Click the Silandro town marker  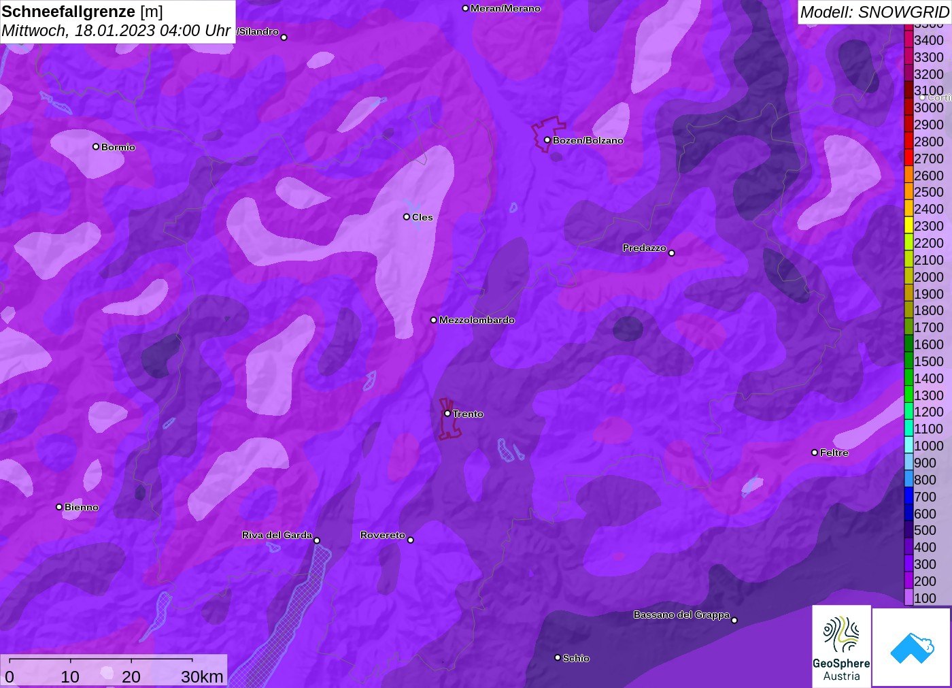click(284, 37)
